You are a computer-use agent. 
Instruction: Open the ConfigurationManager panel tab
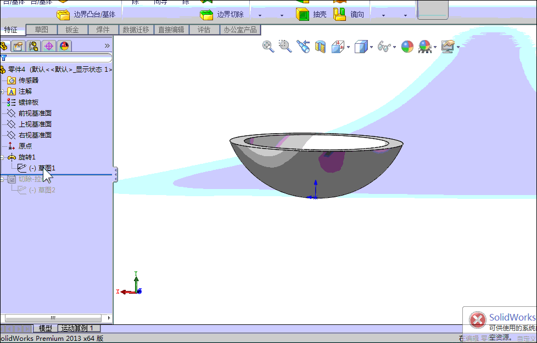click(x=33, y=46)
